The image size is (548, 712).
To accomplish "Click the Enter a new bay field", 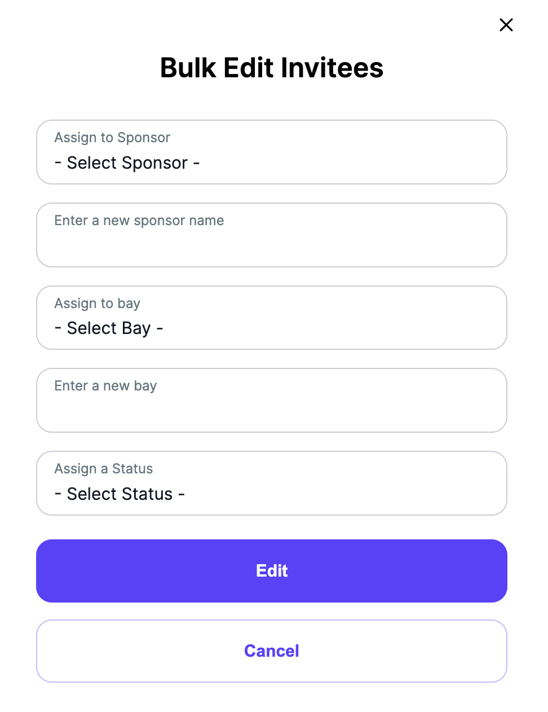I will coord(272,400).
